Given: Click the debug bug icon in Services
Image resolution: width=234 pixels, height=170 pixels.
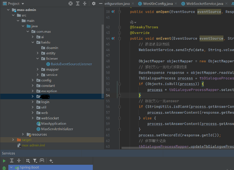Looking at the screenshot, I should point(4,168).
